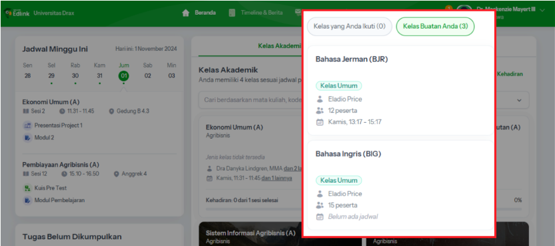Open the Bahasa Ingris (BIG) class card

(x=400, y=185)
